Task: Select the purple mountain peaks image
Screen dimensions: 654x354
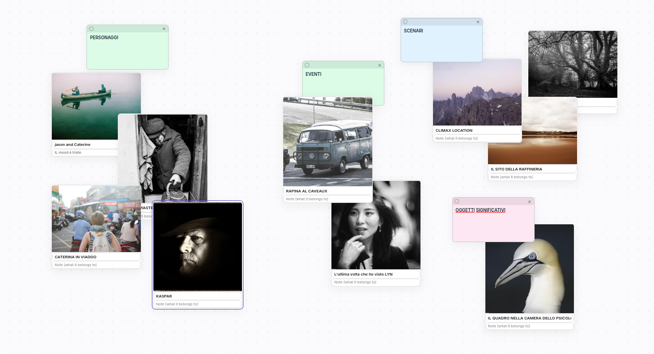Action: (x=477, y=93)
